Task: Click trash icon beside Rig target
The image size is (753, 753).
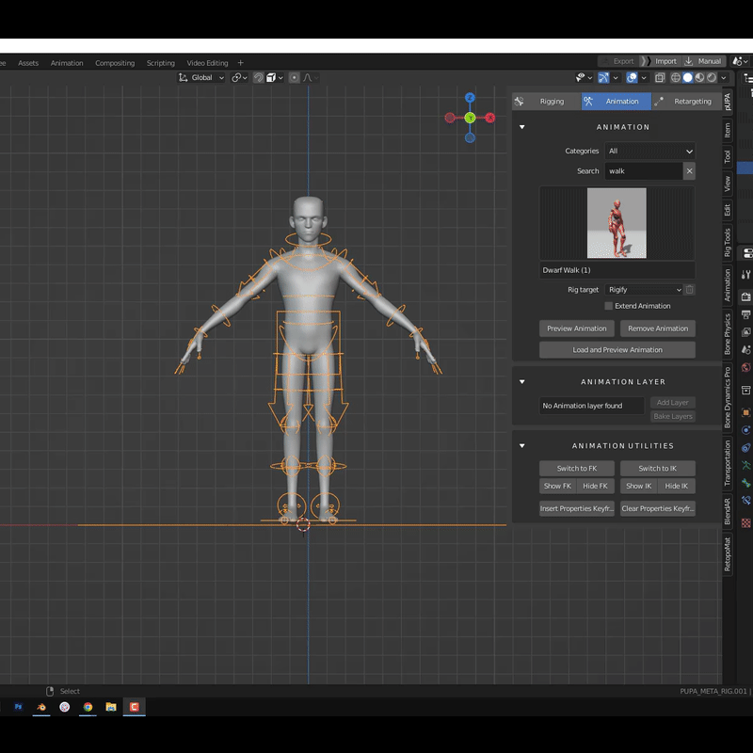Action: [x=690, y=290]
